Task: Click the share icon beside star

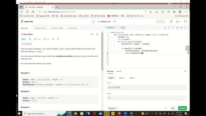Action: click(x=58, y=39)
